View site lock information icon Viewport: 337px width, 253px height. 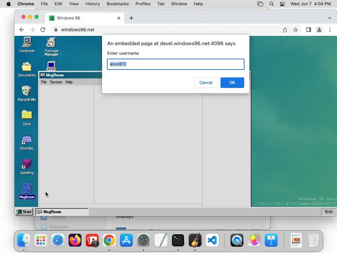point(56,30)
